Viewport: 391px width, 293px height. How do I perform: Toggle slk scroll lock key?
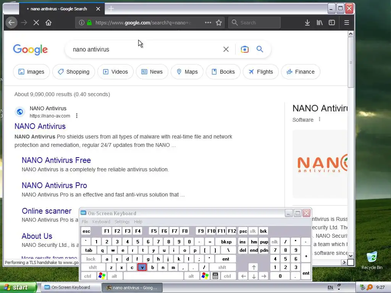click(x=253, y=231)
